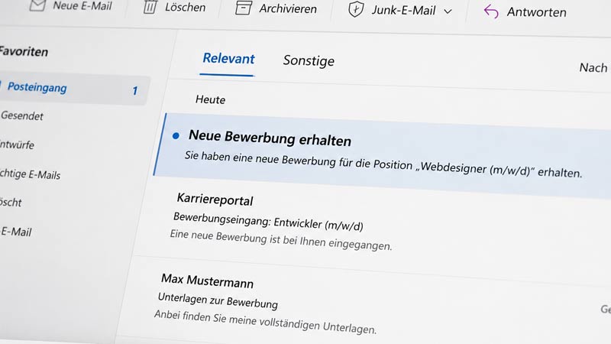Reply using Antworten label
Viewport: 611px width, 344px height.
537,12
